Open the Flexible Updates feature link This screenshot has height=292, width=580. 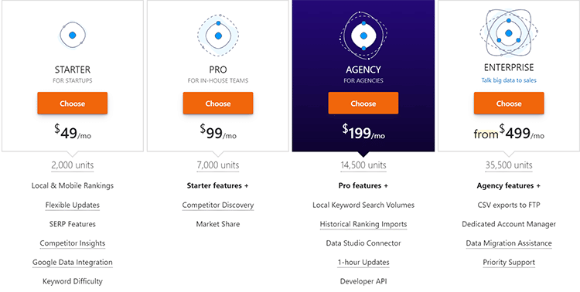tap(73, 205)
